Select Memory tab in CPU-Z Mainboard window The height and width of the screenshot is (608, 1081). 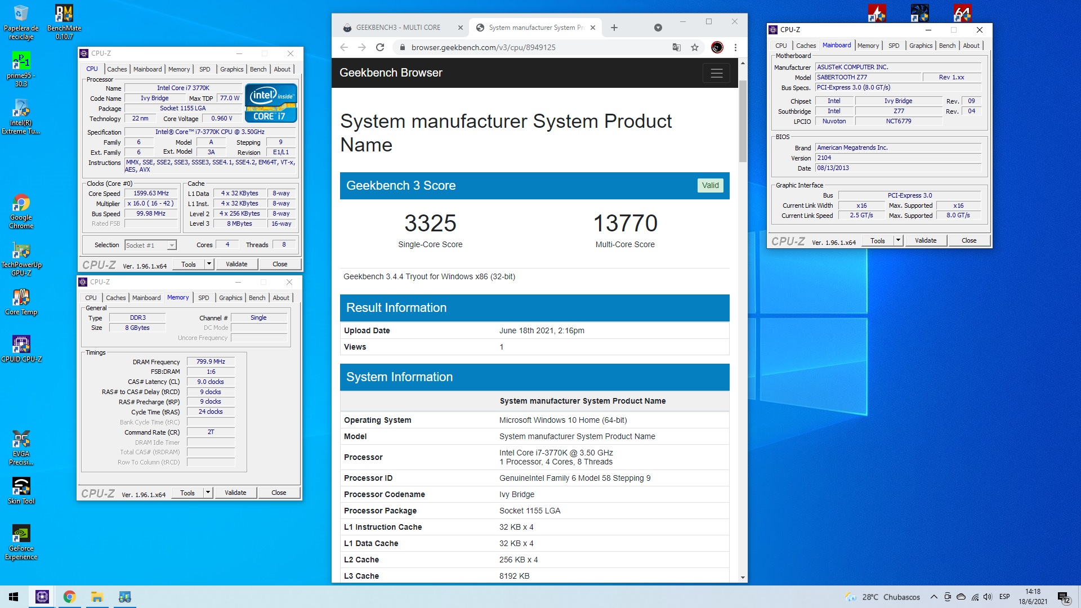(868, 46)
